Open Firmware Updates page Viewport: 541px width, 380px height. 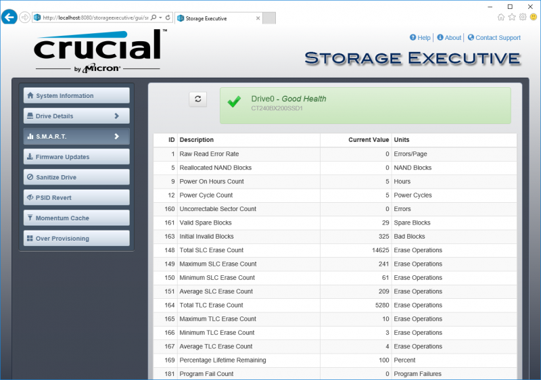(x=76, y=157)
